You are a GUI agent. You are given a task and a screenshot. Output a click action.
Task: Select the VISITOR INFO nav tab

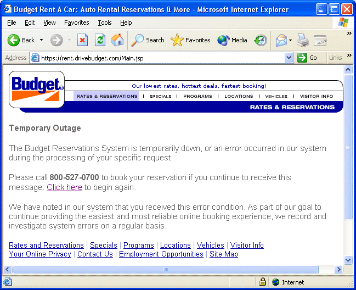pyautogui.click(x=317, y=96)
